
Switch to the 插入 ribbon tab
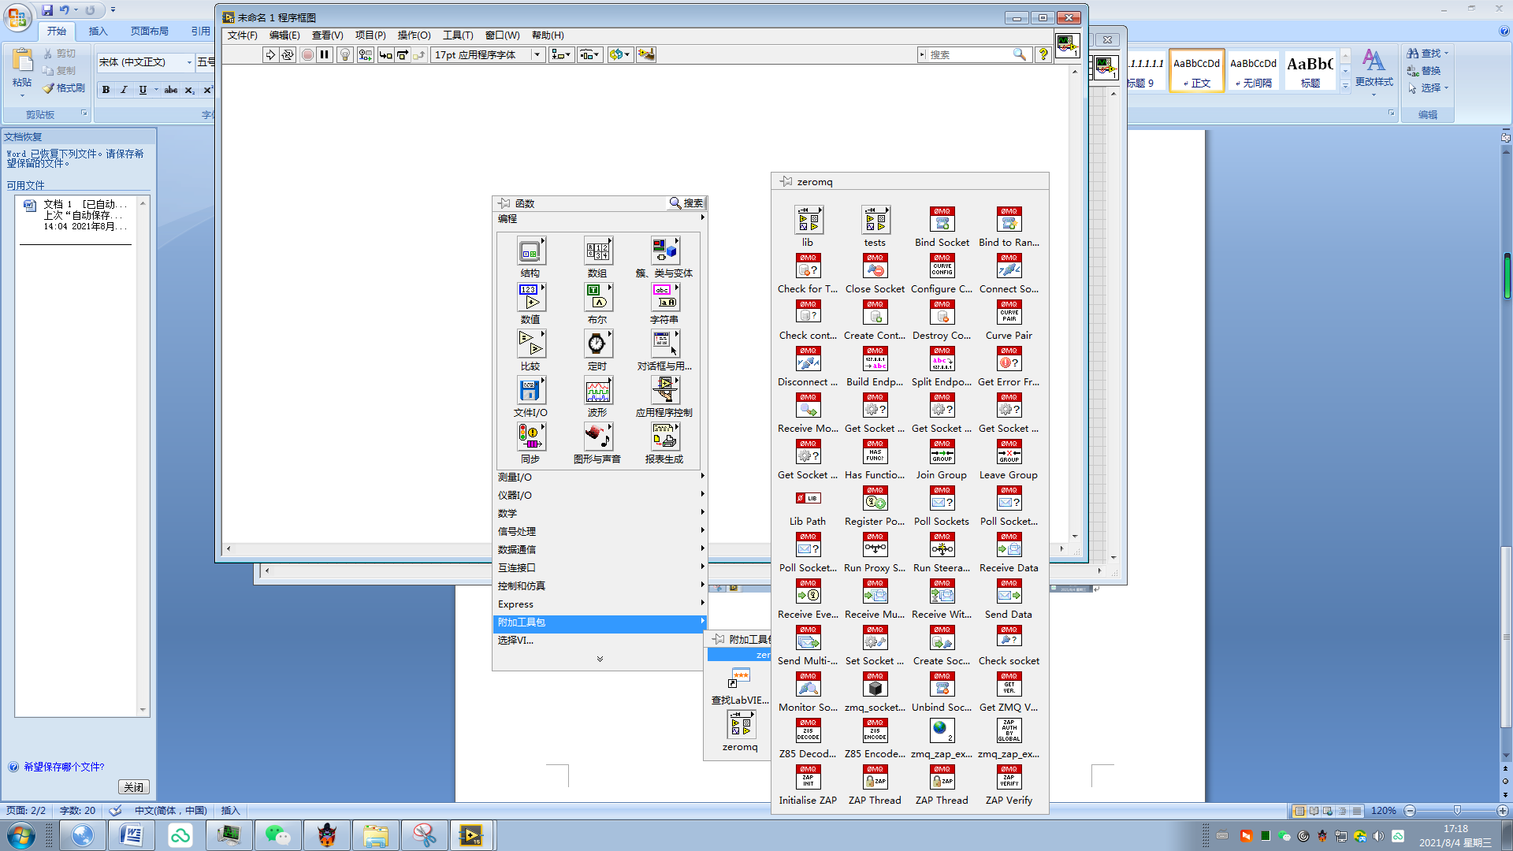pyautogui.click(x=98, y=32)
